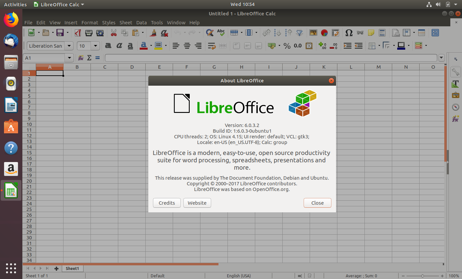Expand the Font Name combo box
This screenshot has height=279, width=462.
[69, 46]
